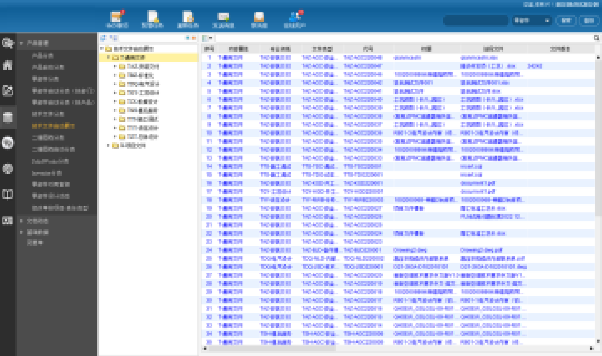
Task: Click the open book icon in sidebar
Action: (8, 194)
